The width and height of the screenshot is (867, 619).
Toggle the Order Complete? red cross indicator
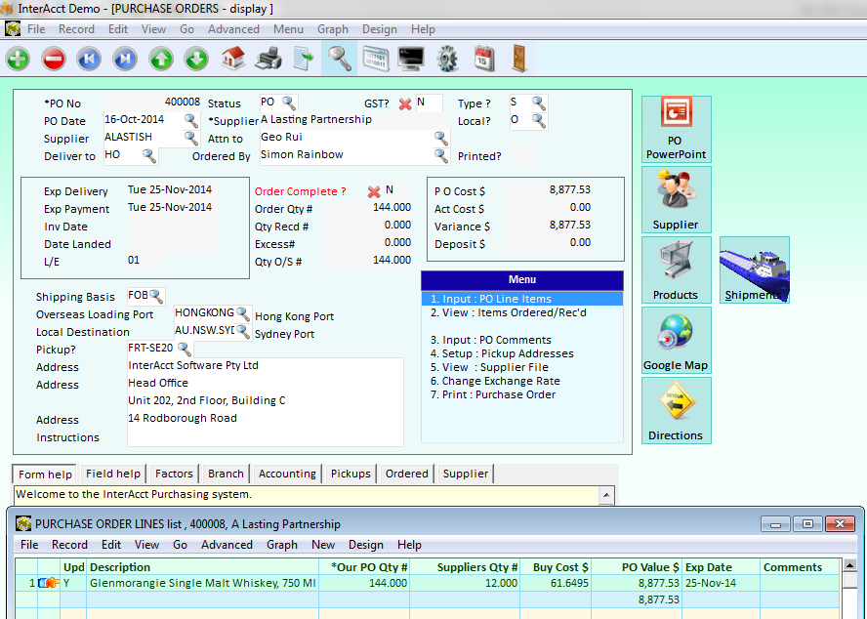[x=374, y=192]
